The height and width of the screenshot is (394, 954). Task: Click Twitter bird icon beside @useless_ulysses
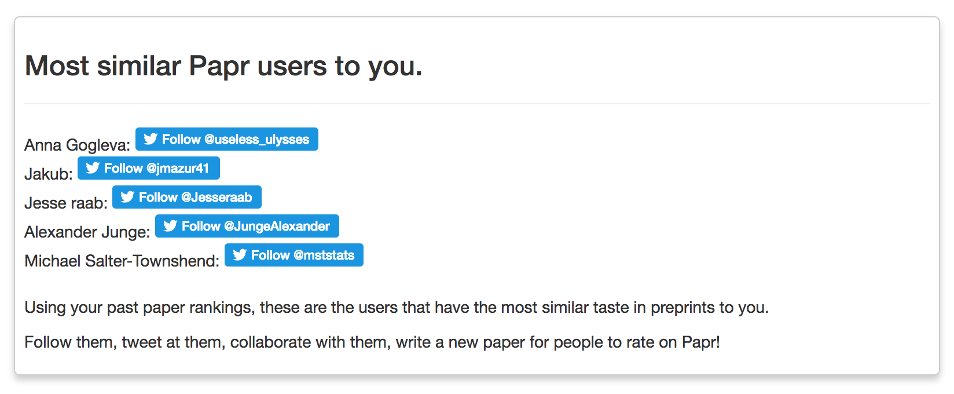pyautogui.click(x=151, y=139)
